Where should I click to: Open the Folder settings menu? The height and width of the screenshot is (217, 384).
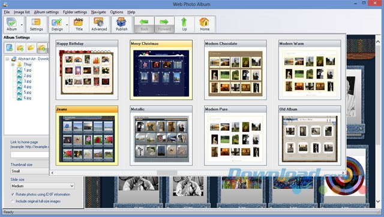[75, 12]
